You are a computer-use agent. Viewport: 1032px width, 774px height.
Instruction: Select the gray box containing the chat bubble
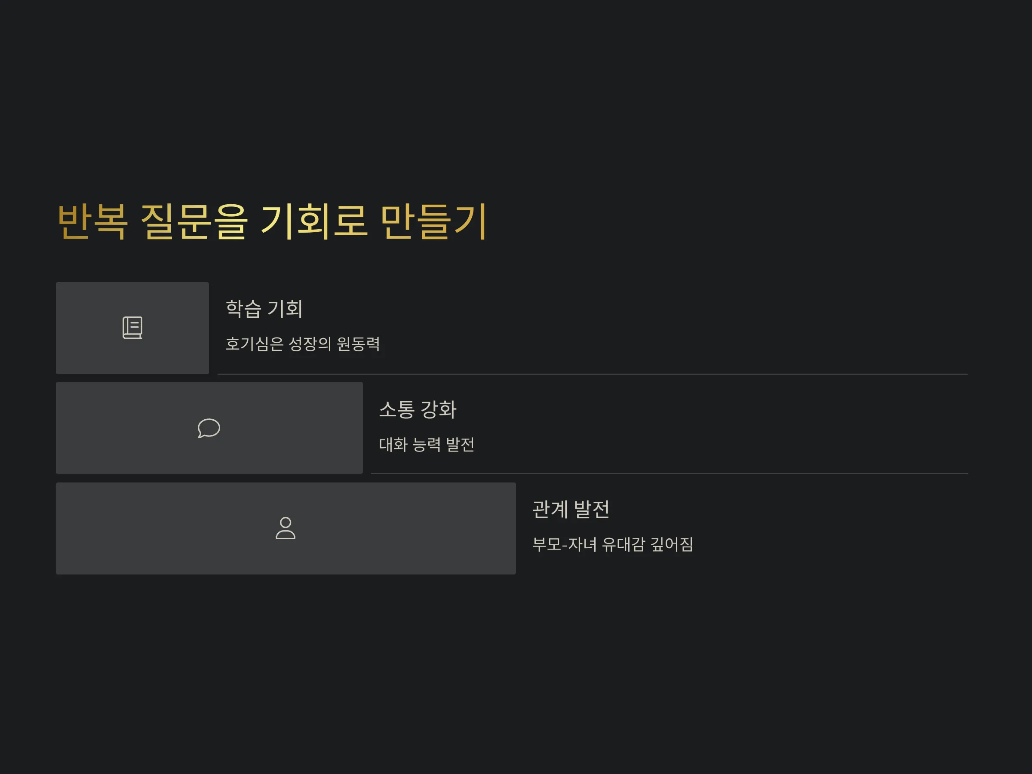(x=209, y=428)
